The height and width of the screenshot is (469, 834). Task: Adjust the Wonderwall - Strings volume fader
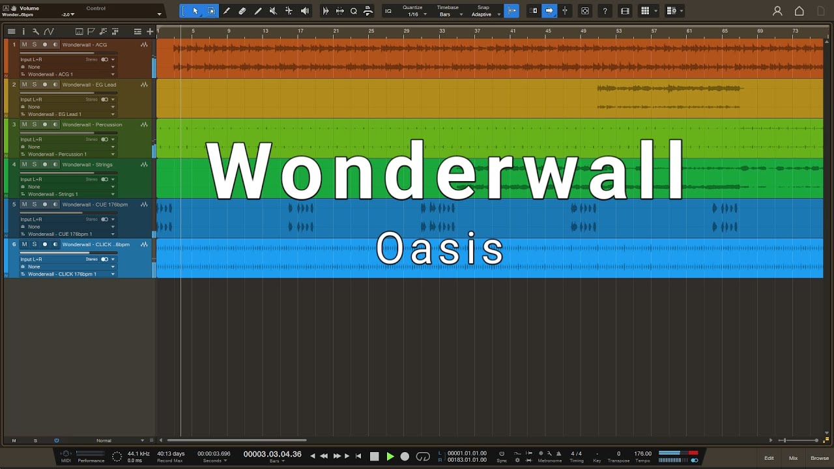point(68,173)
